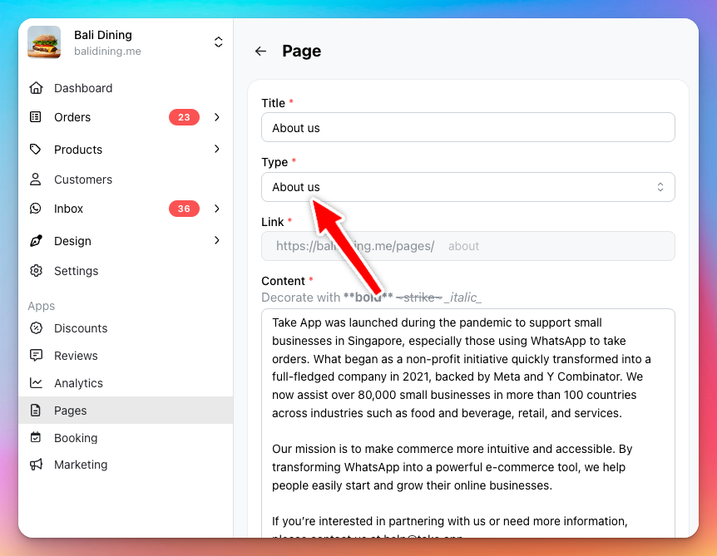This screenshot has width=717, height=556.
Task: Click the Content field label
Action: point(283,281)
